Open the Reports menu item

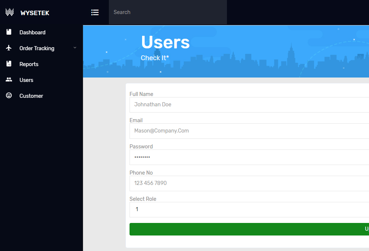point(29,64)
